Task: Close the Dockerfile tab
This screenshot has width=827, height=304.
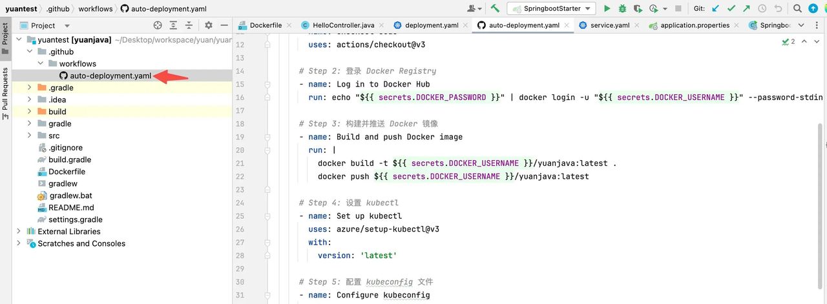Action: pos(289,25)
